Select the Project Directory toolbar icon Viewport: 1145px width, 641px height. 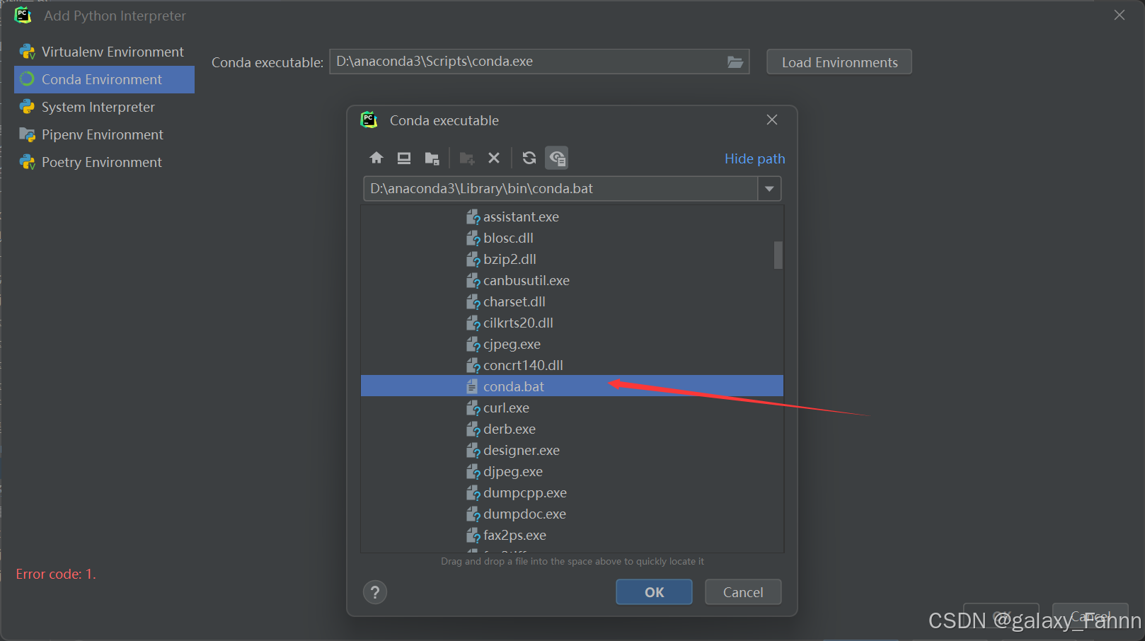432,157
